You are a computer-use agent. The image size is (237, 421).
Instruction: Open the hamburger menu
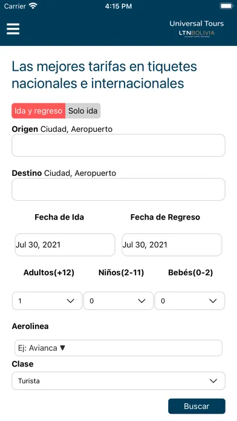[13, 28]
